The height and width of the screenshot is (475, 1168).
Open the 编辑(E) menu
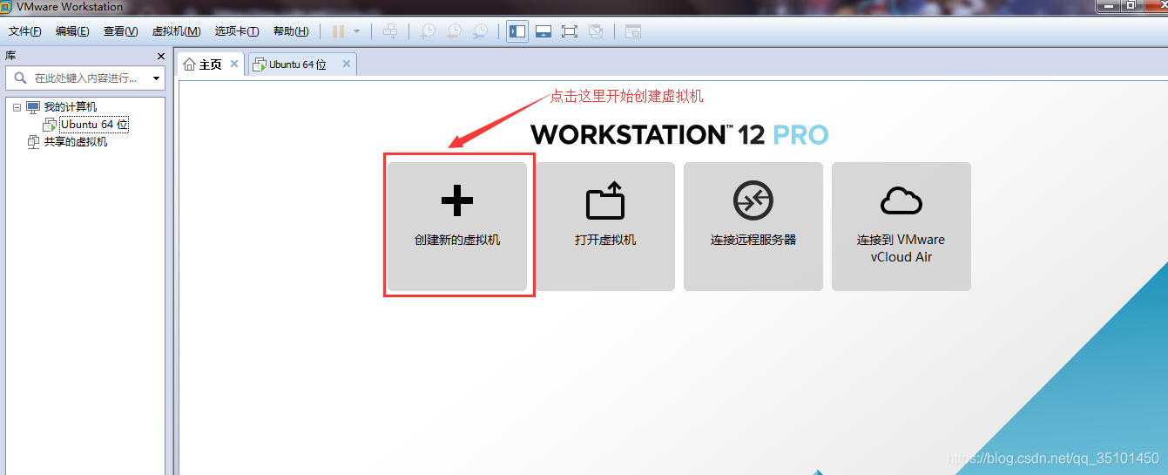pyautogui.click(x=72, y=31)
